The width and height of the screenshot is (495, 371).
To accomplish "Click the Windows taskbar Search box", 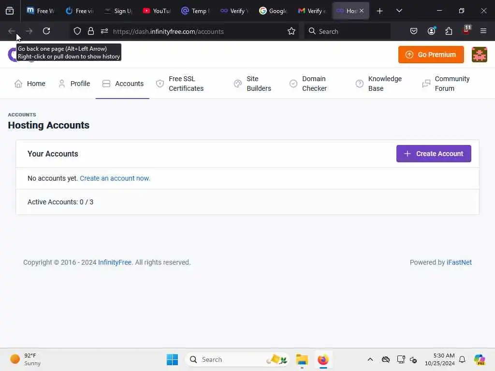I will [237, 359].
